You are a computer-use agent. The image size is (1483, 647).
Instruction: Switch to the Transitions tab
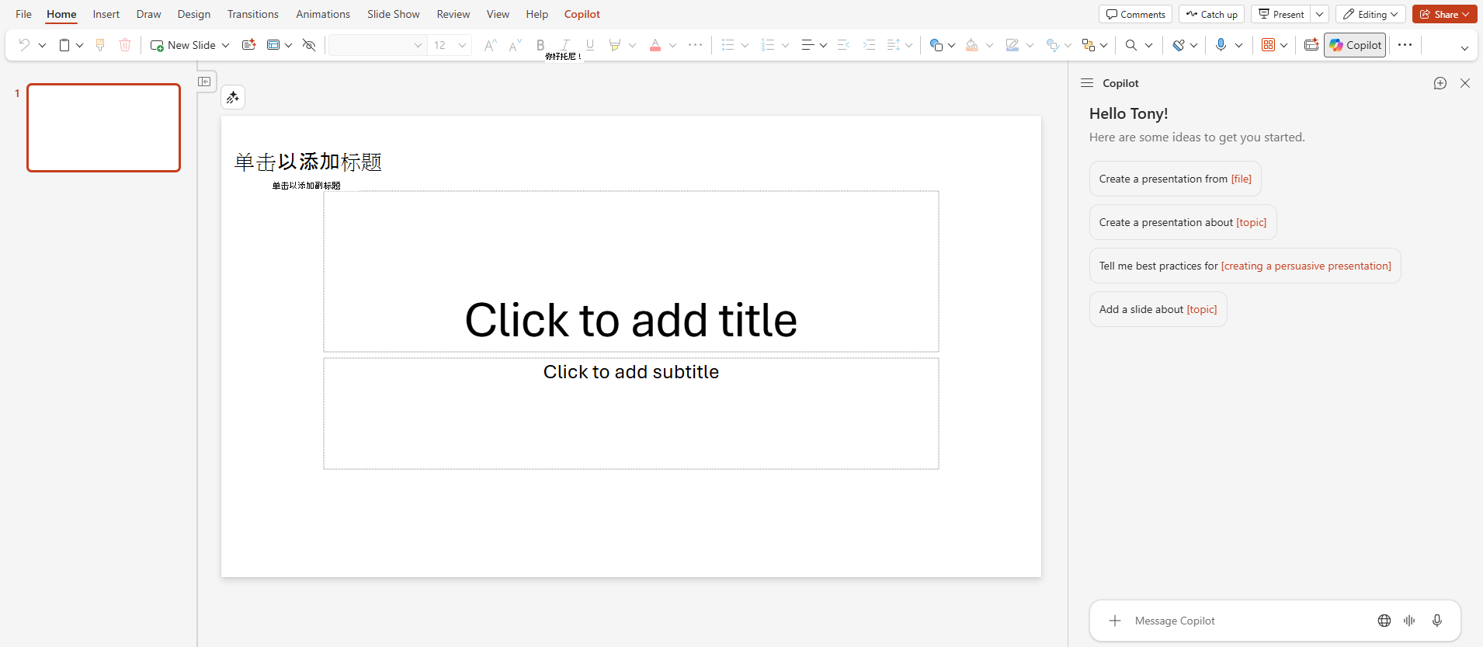pyautogui.click(x=252, y=14)
